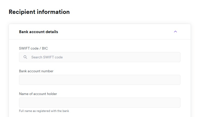Click the "Name of account holder" label
This screenshot has height=117, width=201.
click(38, 94)
